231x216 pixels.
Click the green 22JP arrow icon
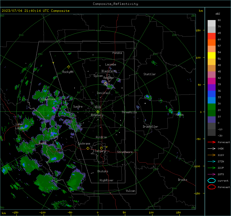211,168
